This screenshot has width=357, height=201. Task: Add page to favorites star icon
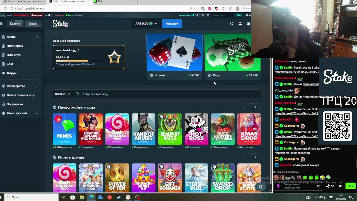196,8
